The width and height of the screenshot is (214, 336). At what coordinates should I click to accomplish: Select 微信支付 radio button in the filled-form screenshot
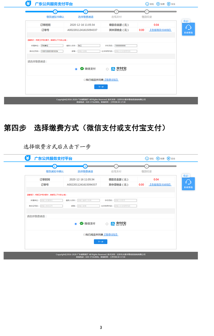76,69
